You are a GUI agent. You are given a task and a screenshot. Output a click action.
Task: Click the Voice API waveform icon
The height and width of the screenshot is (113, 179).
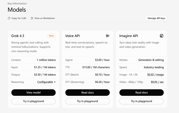point(108,36)
